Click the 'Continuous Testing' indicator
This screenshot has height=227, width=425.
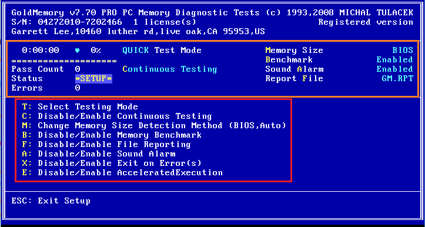170,69
